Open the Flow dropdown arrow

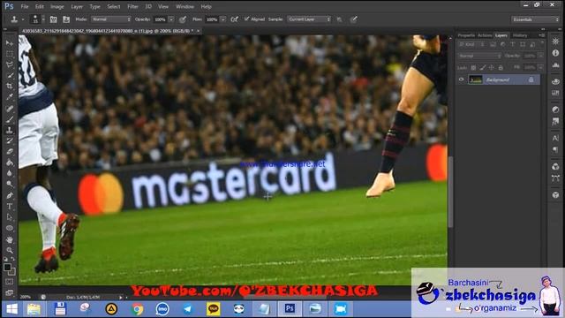point(223,19)
